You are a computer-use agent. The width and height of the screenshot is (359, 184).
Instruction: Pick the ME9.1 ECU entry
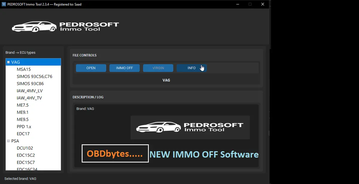click(23, 112)
